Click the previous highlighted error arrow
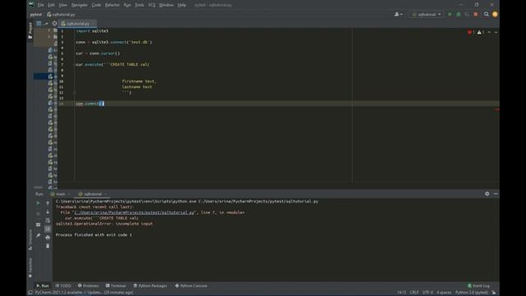 489,32
